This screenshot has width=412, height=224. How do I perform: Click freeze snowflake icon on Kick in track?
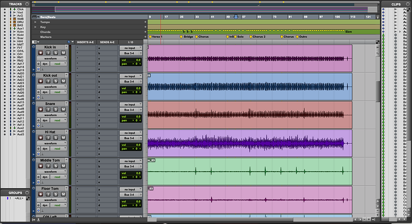coord(38,64)
